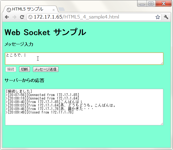Click the [接続しました] log line
The height and width of the screenshot is (150, 173).
tap(19, 91)
